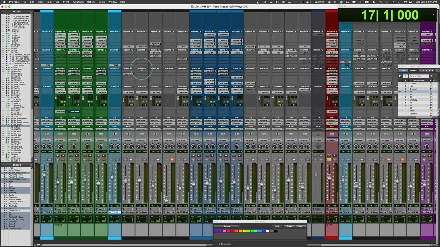Open the no group selector on TENS 1
This screenshot has height=247, width=440.
click(x=47, y=140)
